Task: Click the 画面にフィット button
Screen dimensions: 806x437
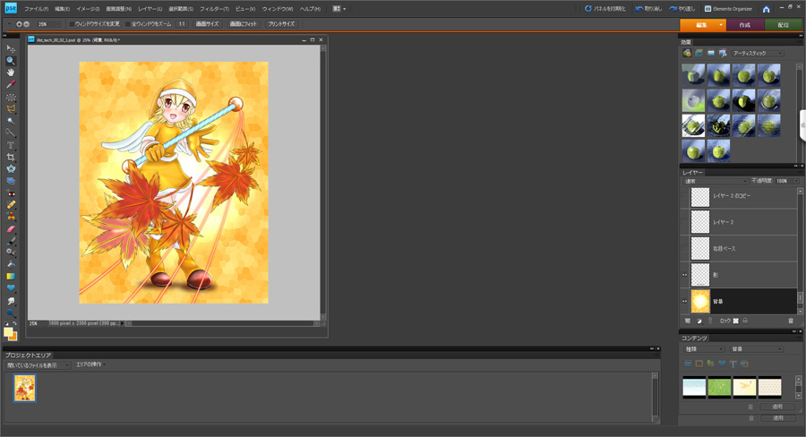Action: coord(243,24)
